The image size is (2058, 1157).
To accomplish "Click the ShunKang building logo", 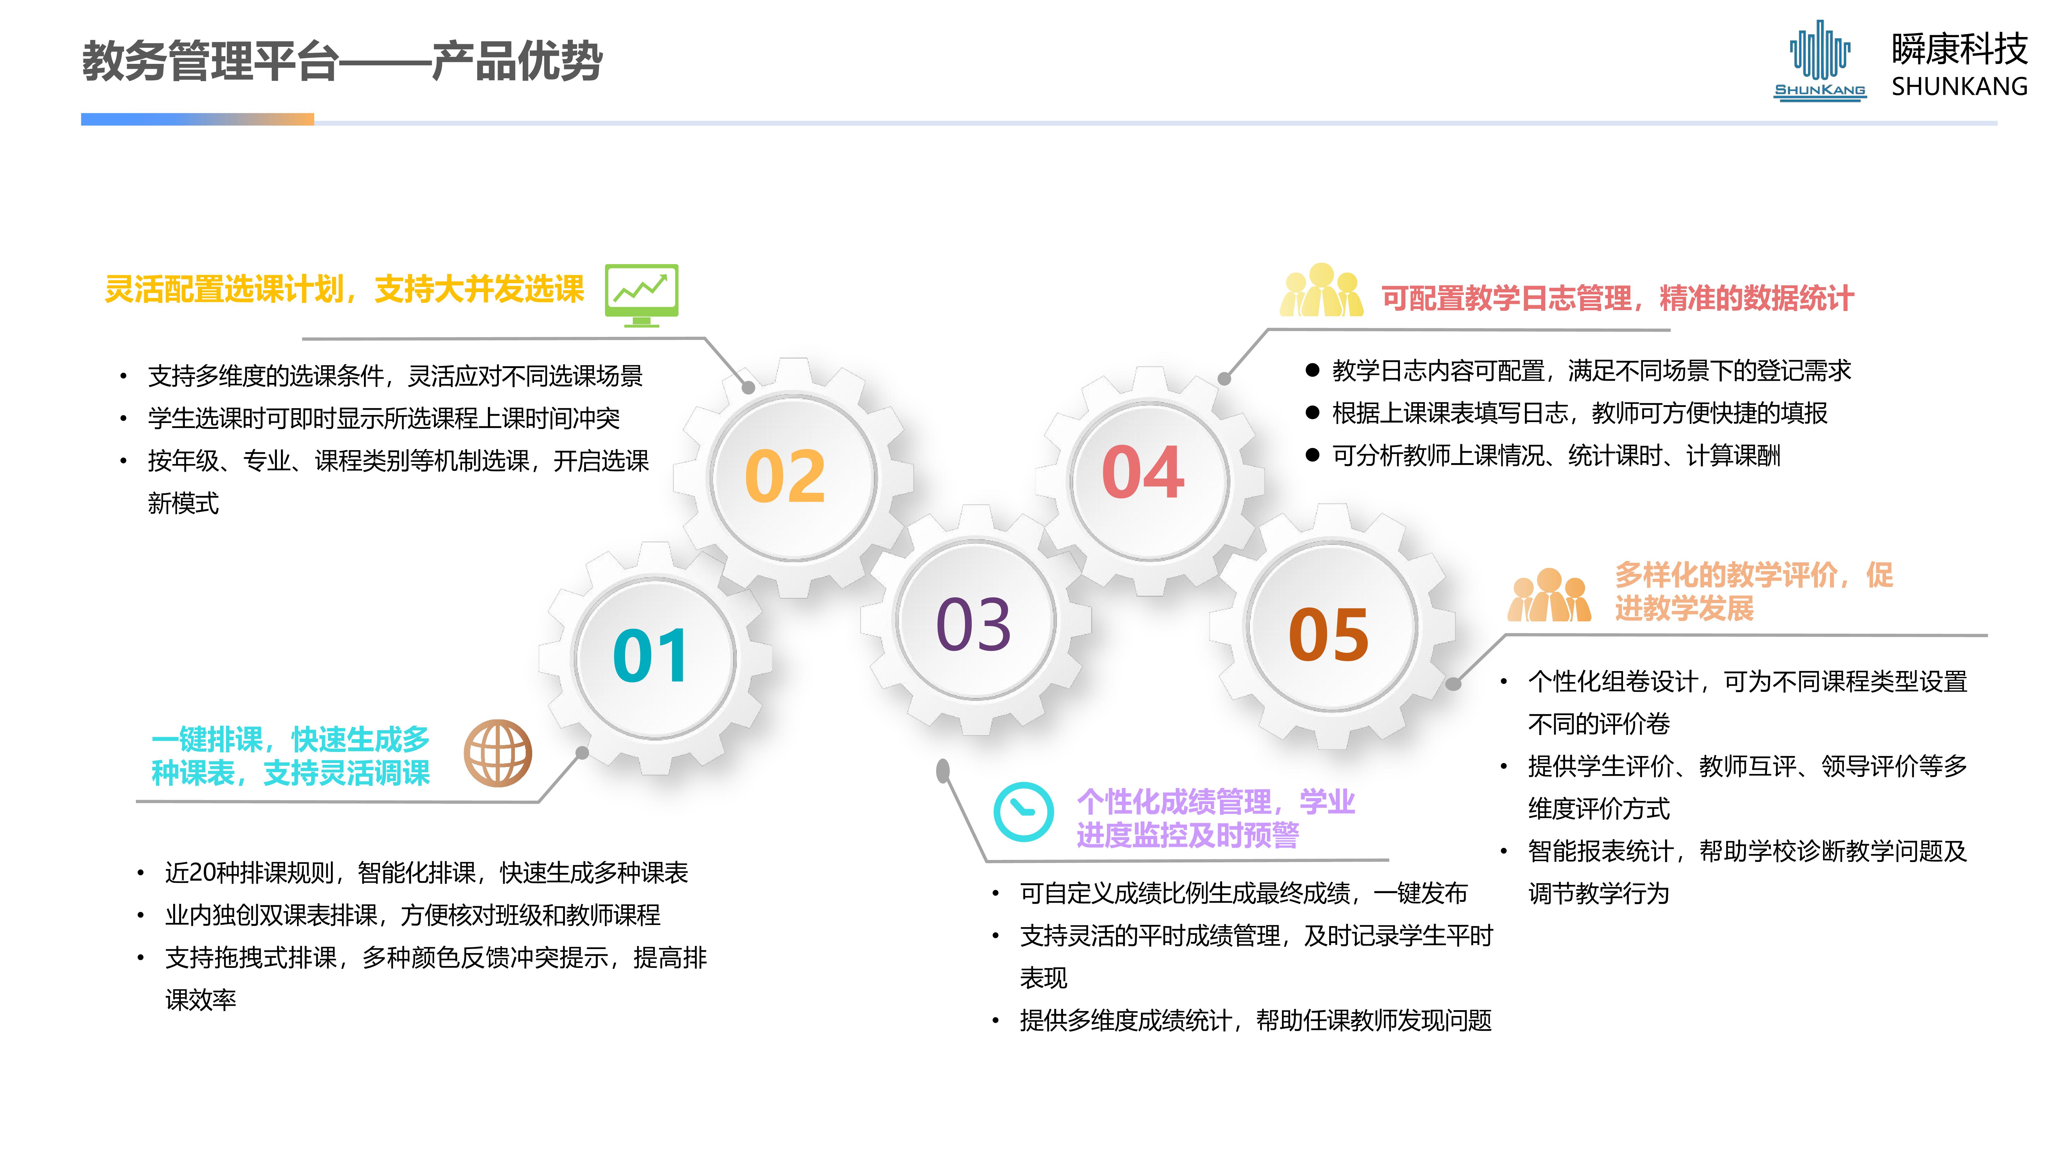I will 1820,61.
